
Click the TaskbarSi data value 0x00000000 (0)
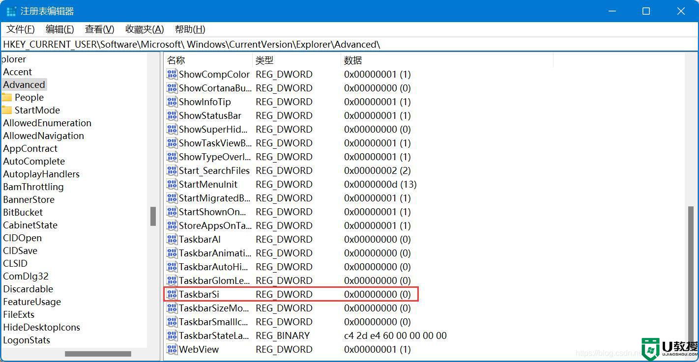tap(377, 294)
